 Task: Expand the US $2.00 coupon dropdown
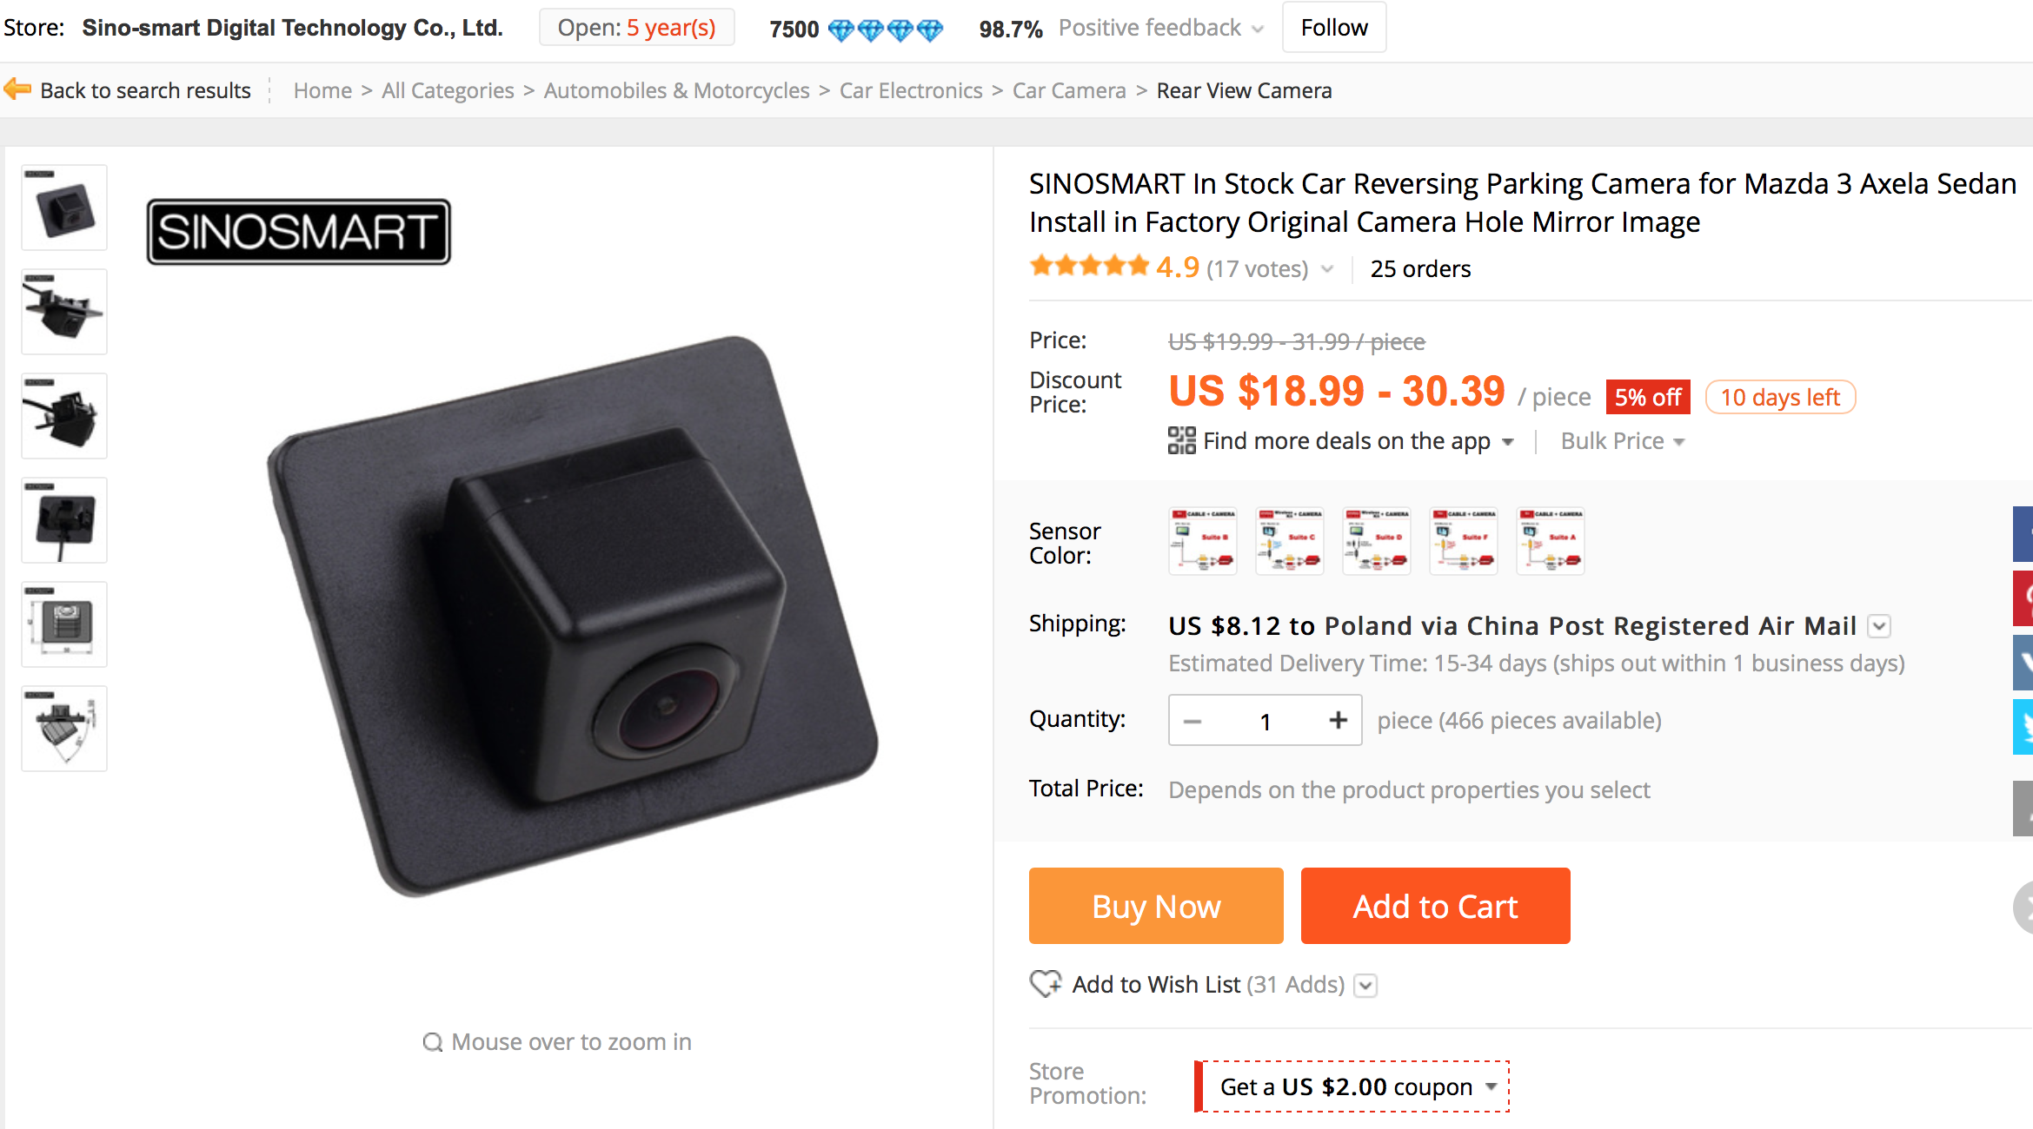1491,1086
